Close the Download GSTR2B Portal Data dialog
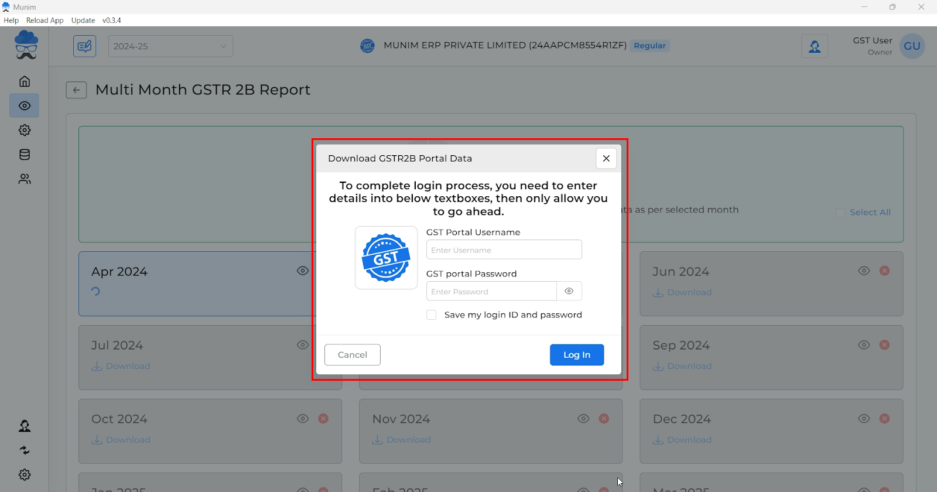The height and width of the screenshot is (492, 937). pyautogui.click(x=606, y=158)
